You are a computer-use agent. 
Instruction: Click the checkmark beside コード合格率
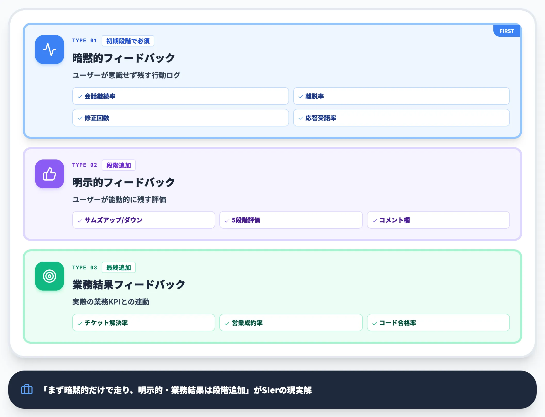(x=375, y=323)
